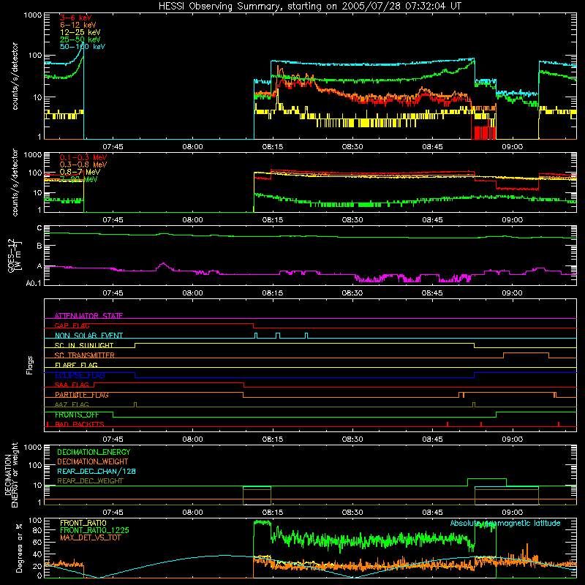The width and height of the screenshot is (585, 585).
Task: Select the AAZ_FLAG label
Action: 72,404
